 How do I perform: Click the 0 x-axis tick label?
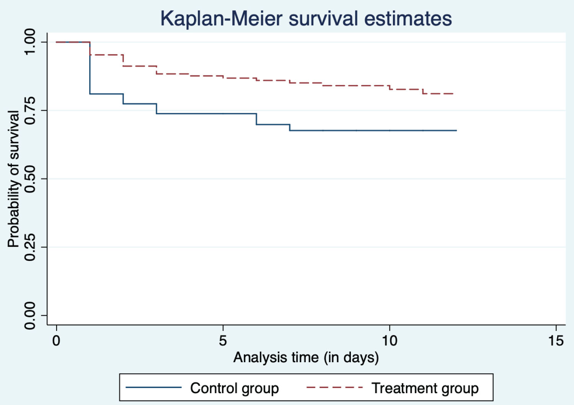[56, 340]
